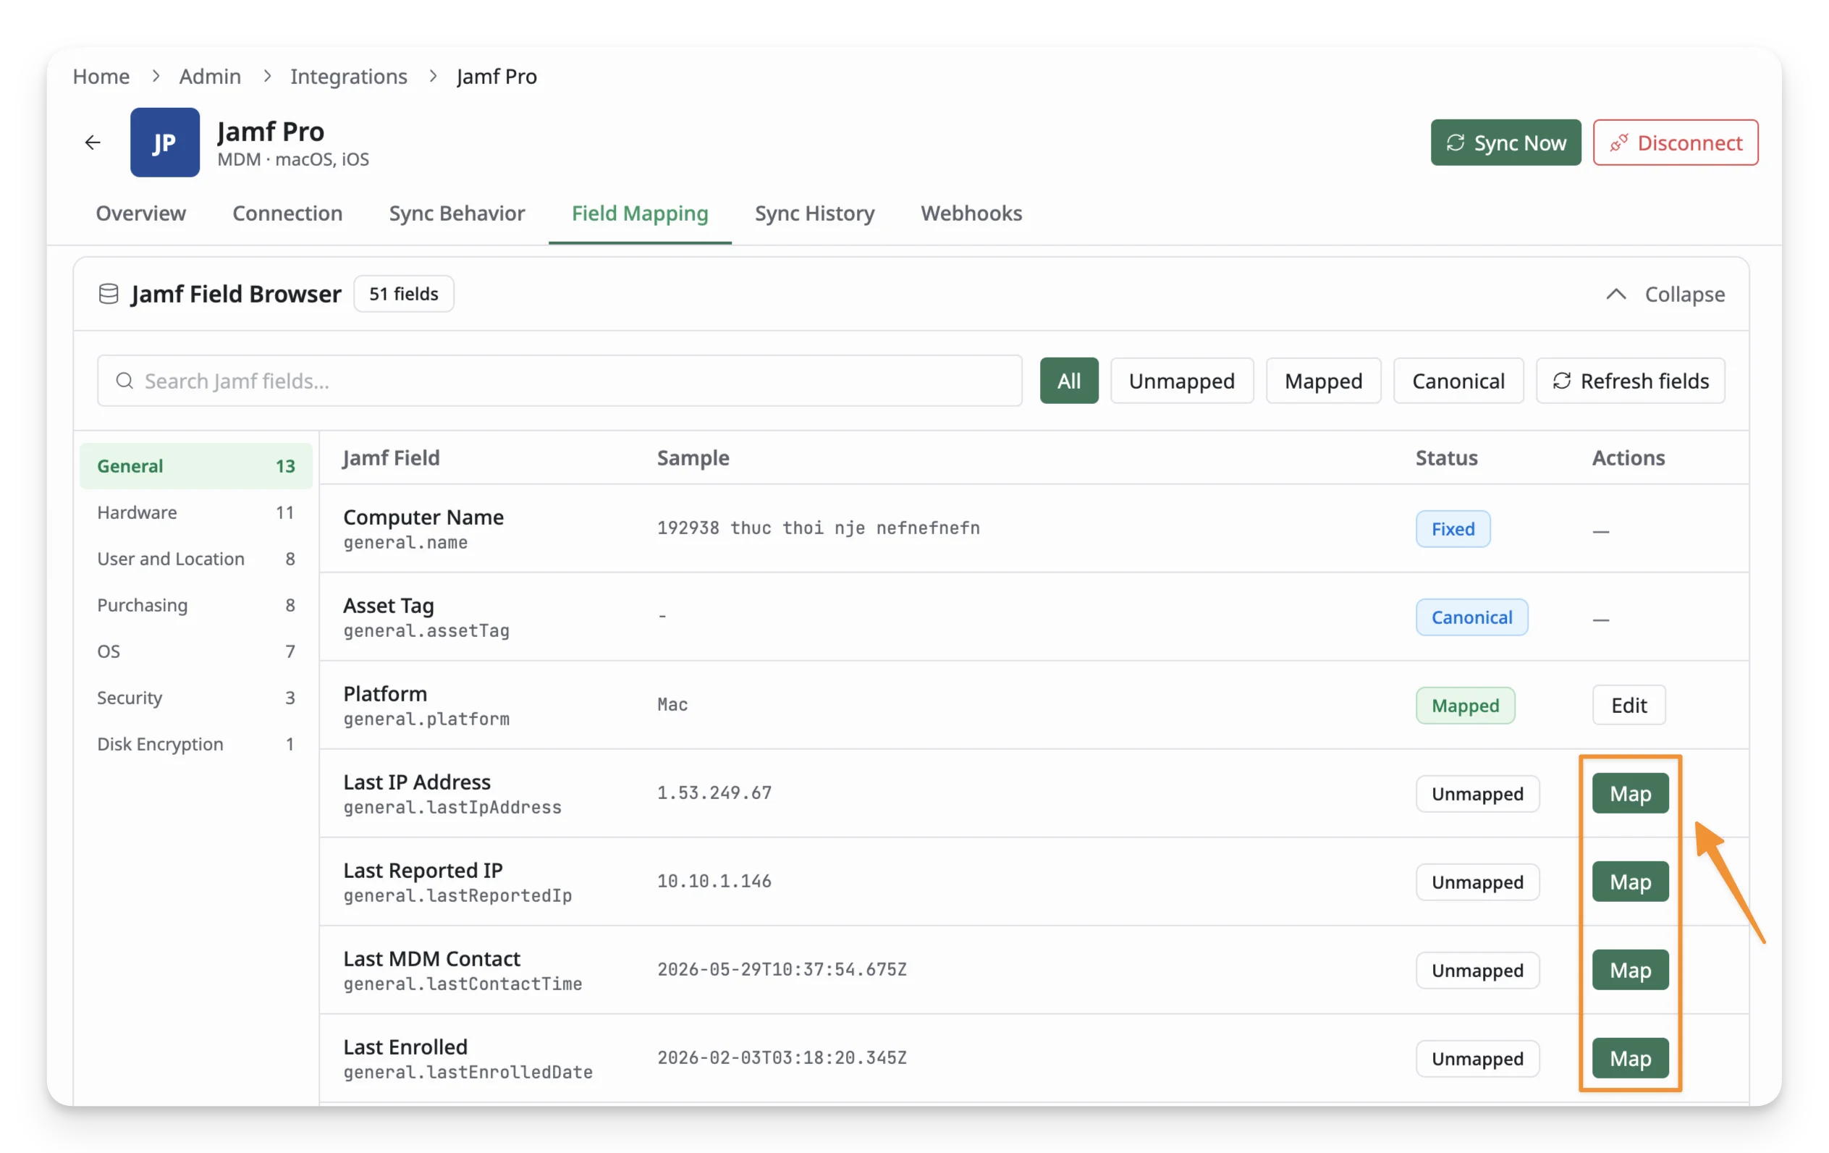This screenshot has height=1153, width=1829.
Task: Filter fields to Unmapped only
Action: pos(1182,381)
